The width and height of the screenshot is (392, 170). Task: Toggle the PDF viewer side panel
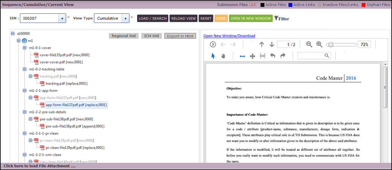pyautogui.click(x=213, y=44)
